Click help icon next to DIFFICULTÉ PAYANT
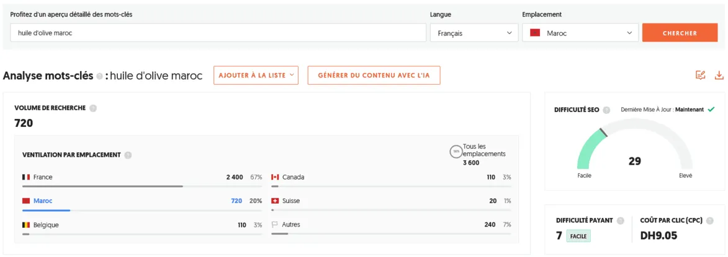The height and width of the screenshot is (257, 728). coord(620,221)
